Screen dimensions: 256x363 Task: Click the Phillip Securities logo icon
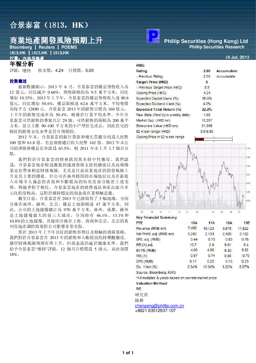point(153,36)
